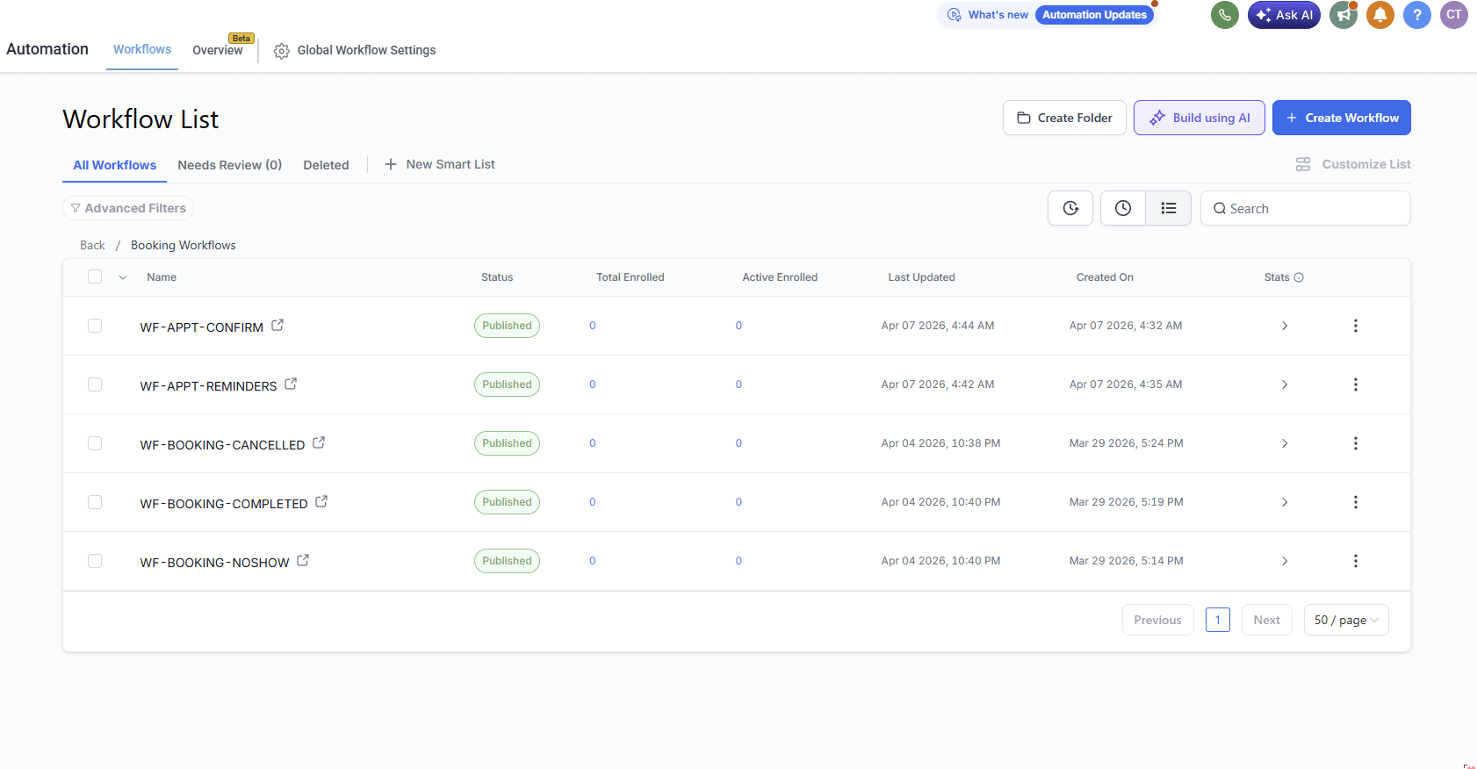Select the Deleted tab
Image resolution: width=1477 pixels, height=769 pixels.
[326, 165]
